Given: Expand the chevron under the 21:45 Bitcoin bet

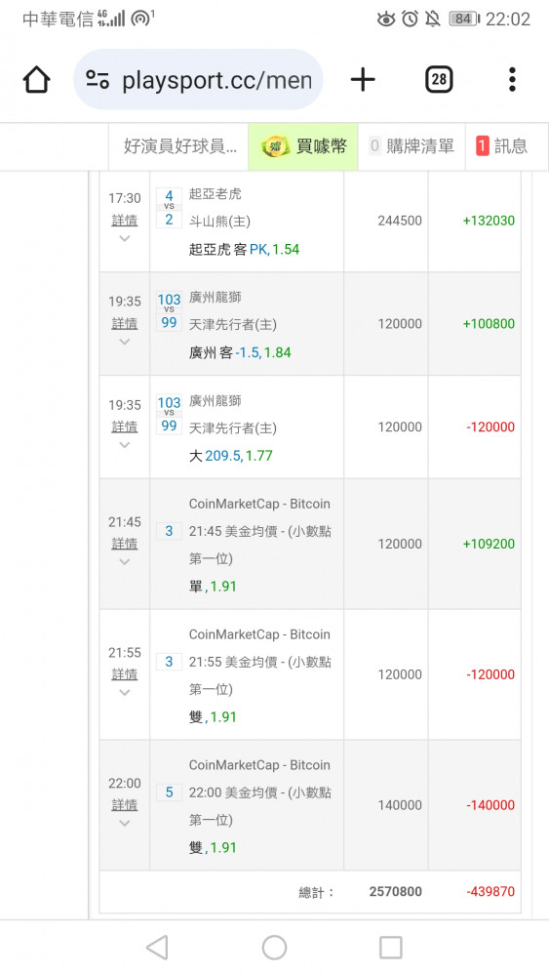Looking at the screenshot, I should [x=125, y=561].
